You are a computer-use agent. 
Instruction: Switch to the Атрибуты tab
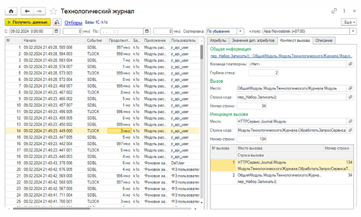point(219,41)
